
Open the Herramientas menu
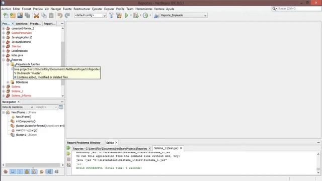[144, 9]
